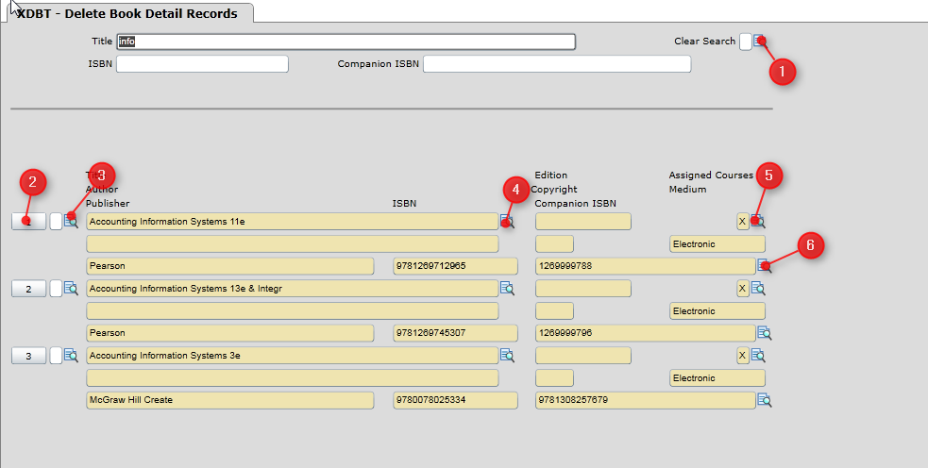Click title Accounting Information Systems 11e

pos(293,222)
